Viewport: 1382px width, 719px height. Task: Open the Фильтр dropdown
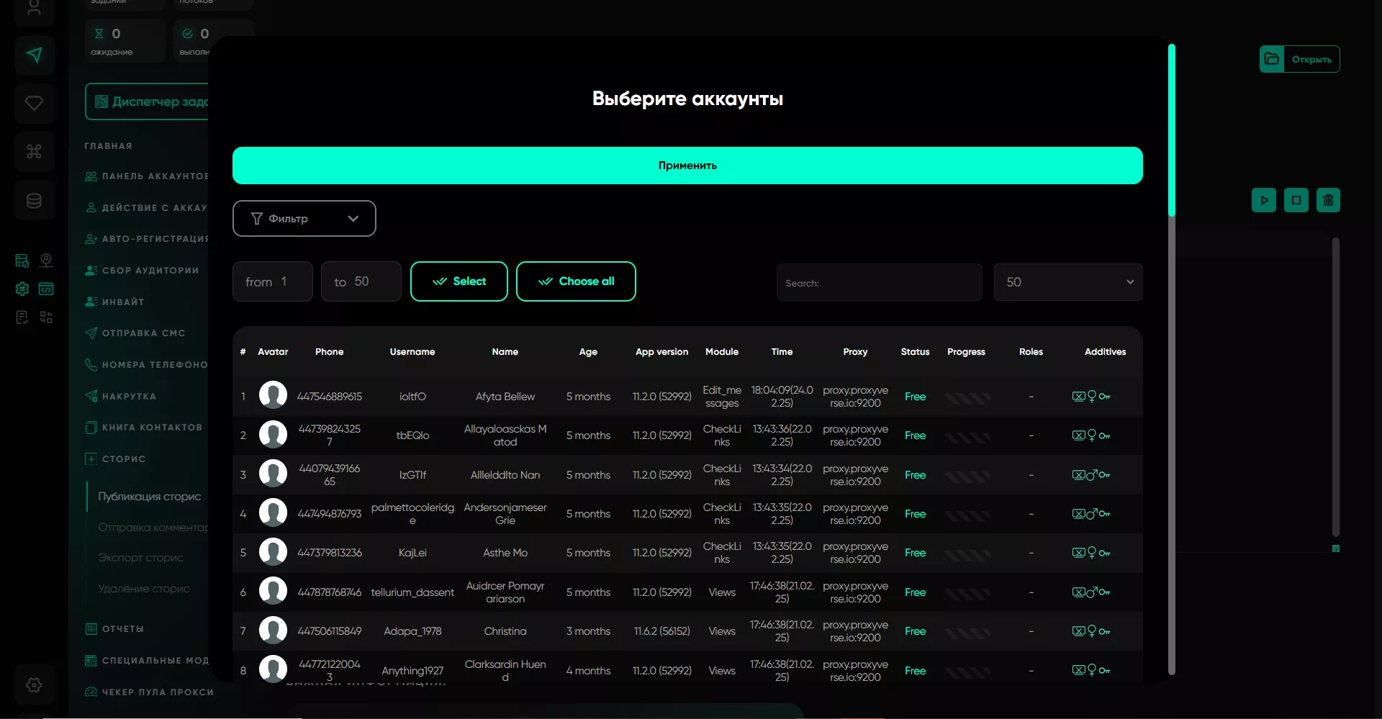tap(304, 218)
